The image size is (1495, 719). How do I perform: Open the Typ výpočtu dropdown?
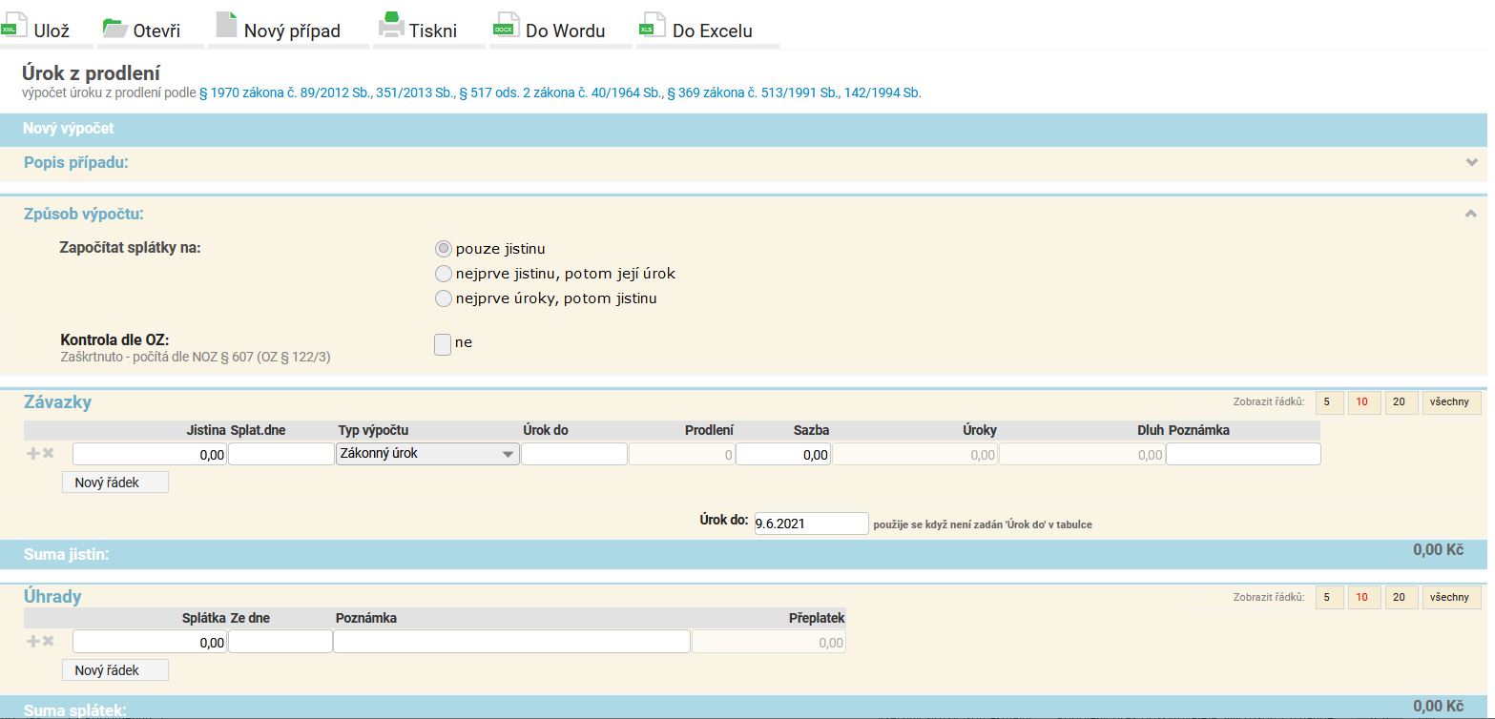point(427,454)
